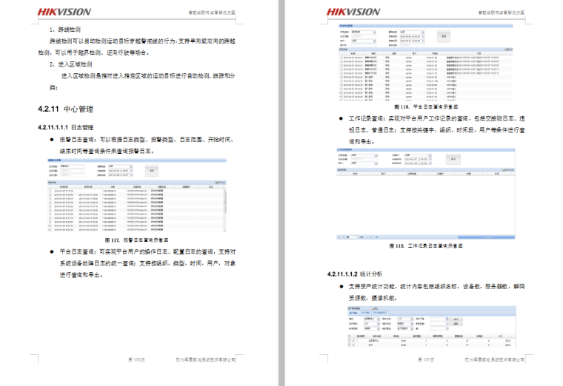Click the HIKVISION logo on right page

(353, 11)
